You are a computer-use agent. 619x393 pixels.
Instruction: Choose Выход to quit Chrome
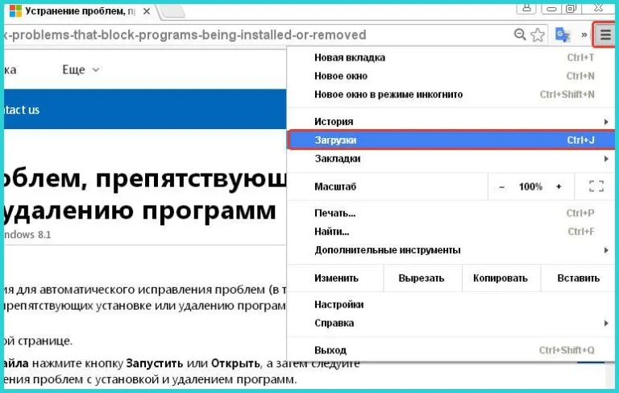coord(451,350)
